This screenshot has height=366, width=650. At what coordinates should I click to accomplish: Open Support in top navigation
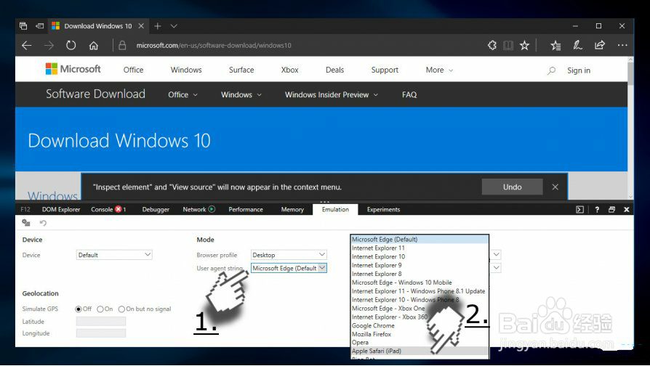click(x=385, y=70)
